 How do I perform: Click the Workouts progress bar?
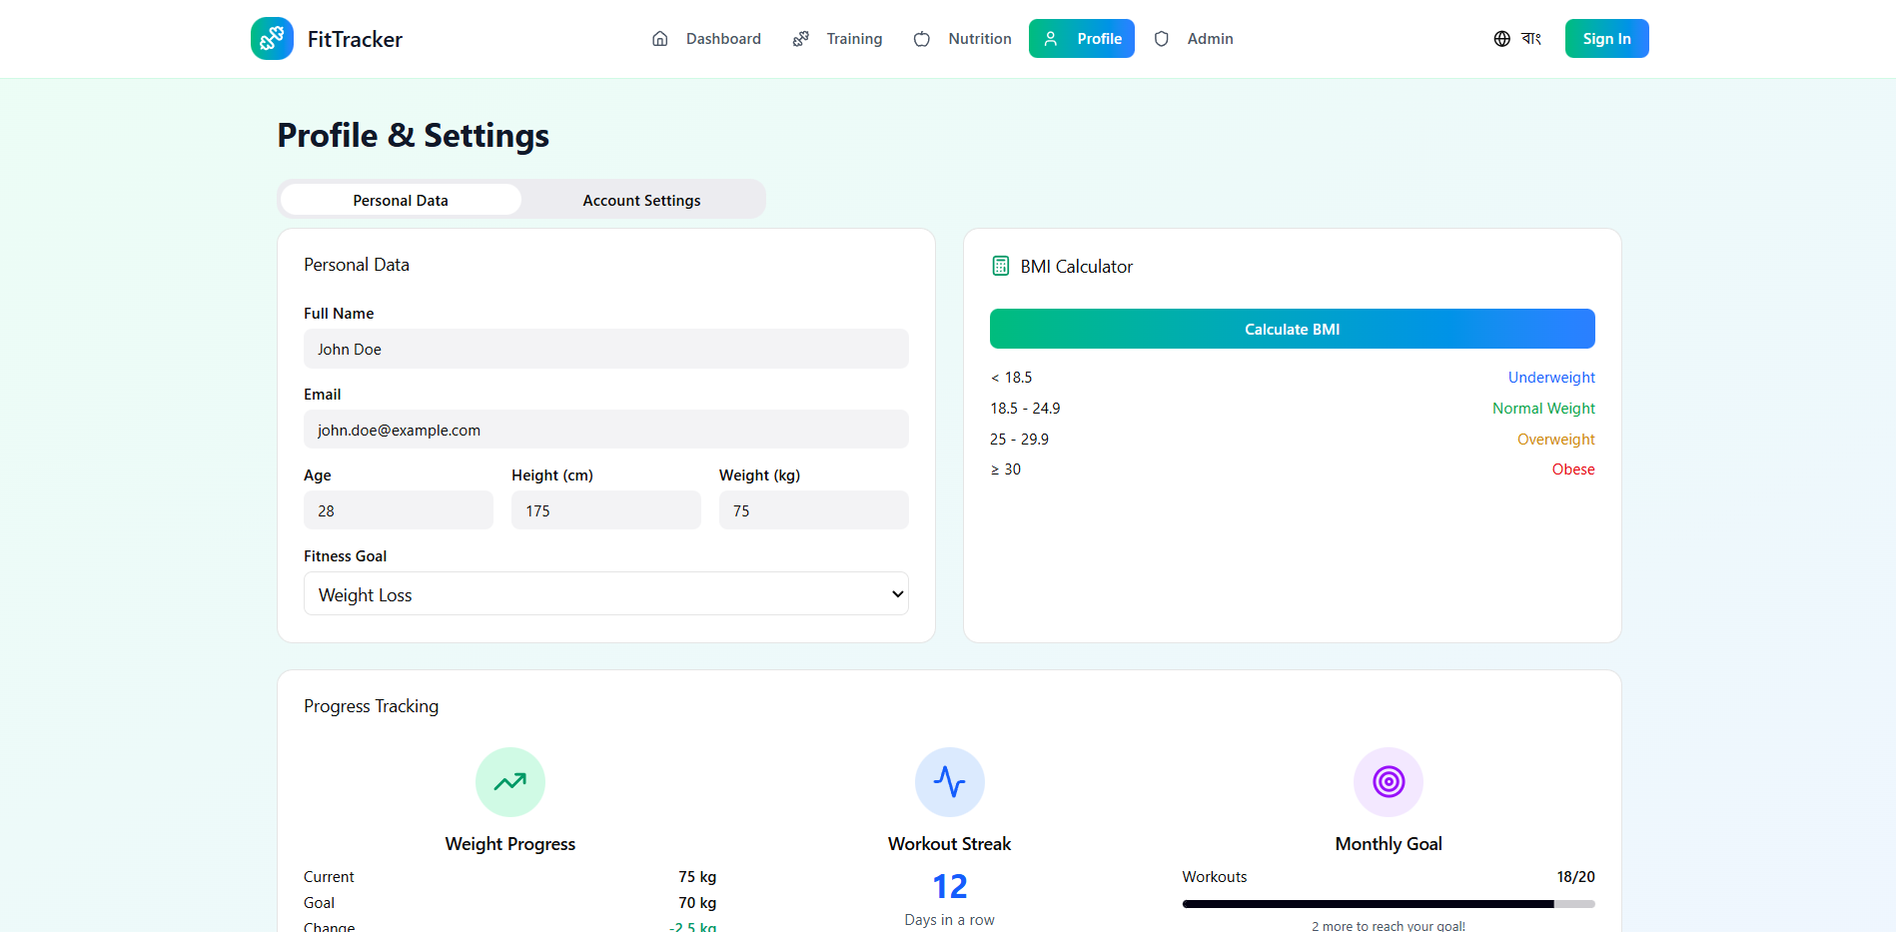click(x=1389, y=903)
